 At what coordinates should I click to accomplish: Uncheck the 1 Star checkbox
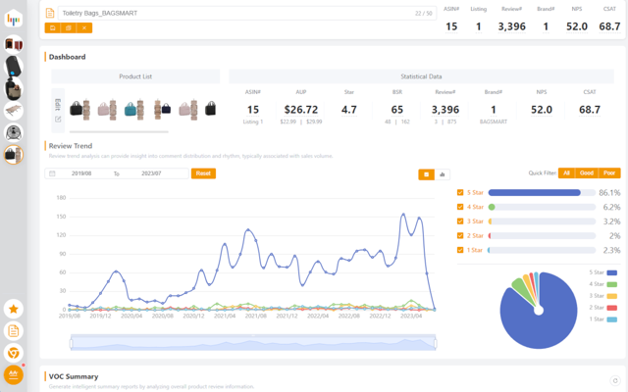pos(460,250)
